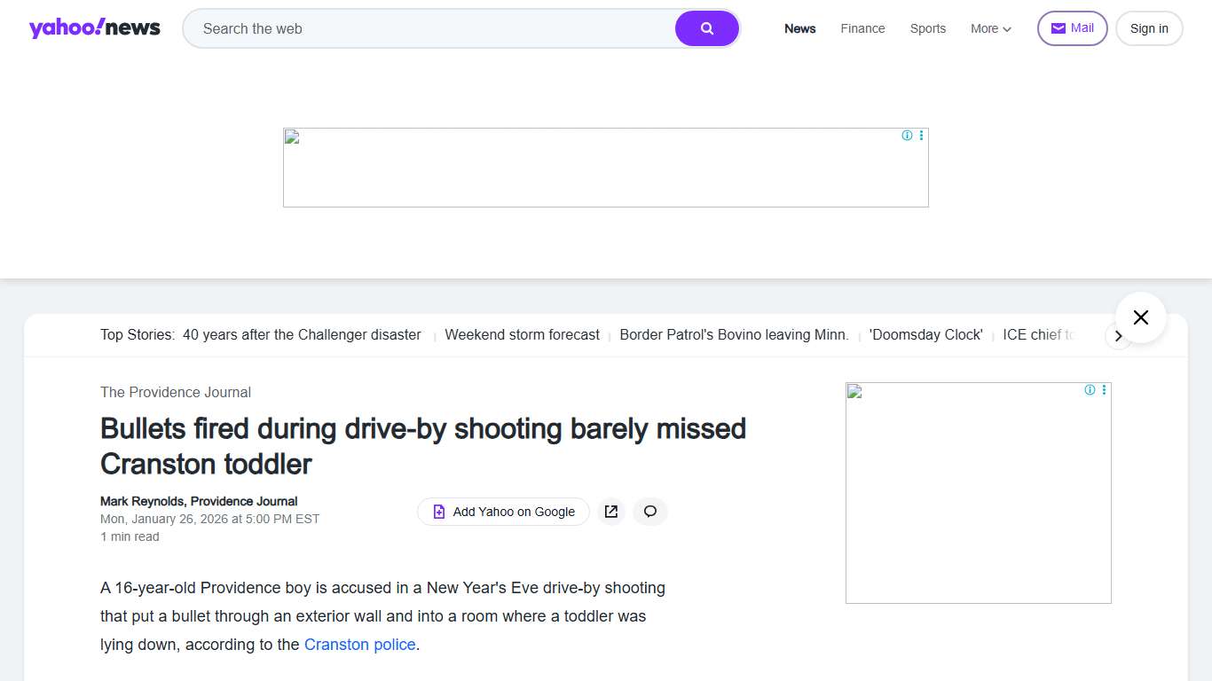Viewport: 1212px width, 681px height.
Task: Open the comments bubble icon
Action: [x=650, y=512]
